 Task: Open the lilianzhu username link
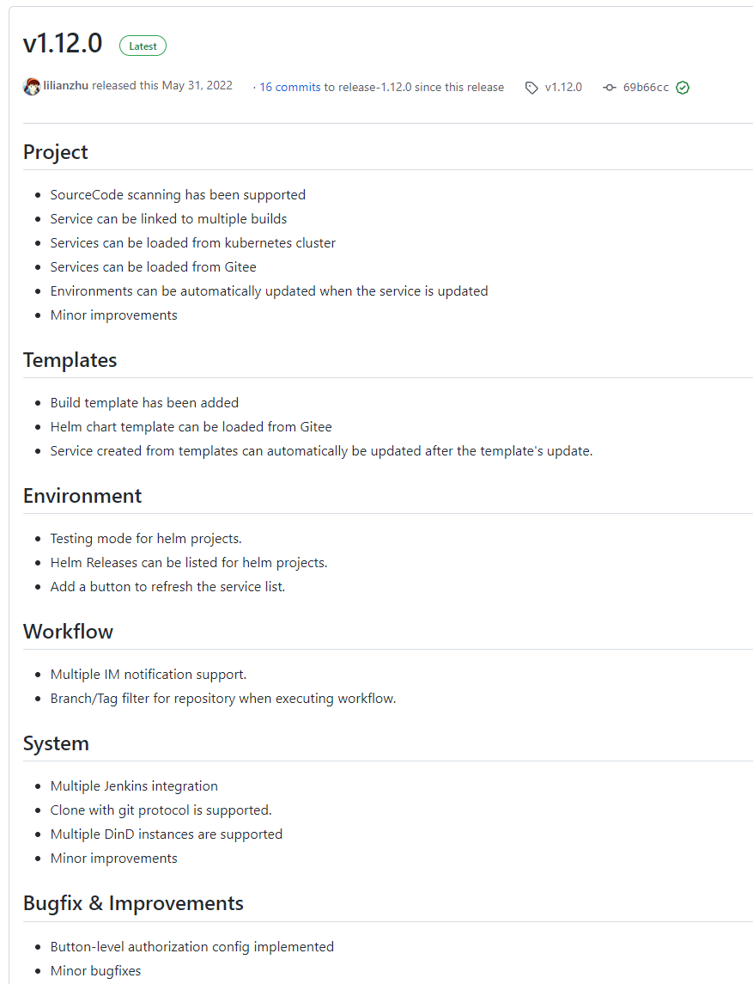(66, 86)
